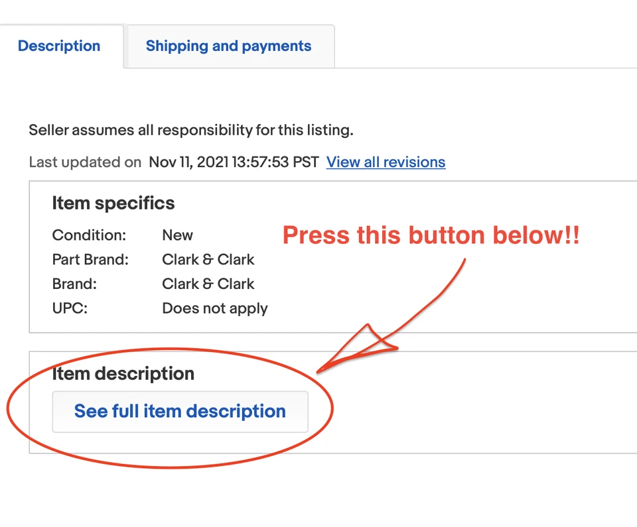
Task: Click the Seller assumes all responsibility text
Action: tap(191, 130)
